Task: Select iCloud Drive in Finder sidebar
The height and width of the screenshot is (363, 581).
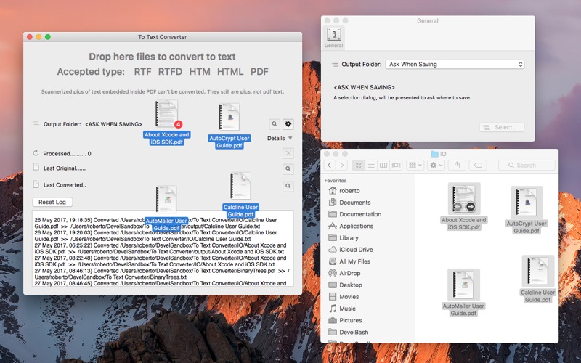Action: [357, 249]
